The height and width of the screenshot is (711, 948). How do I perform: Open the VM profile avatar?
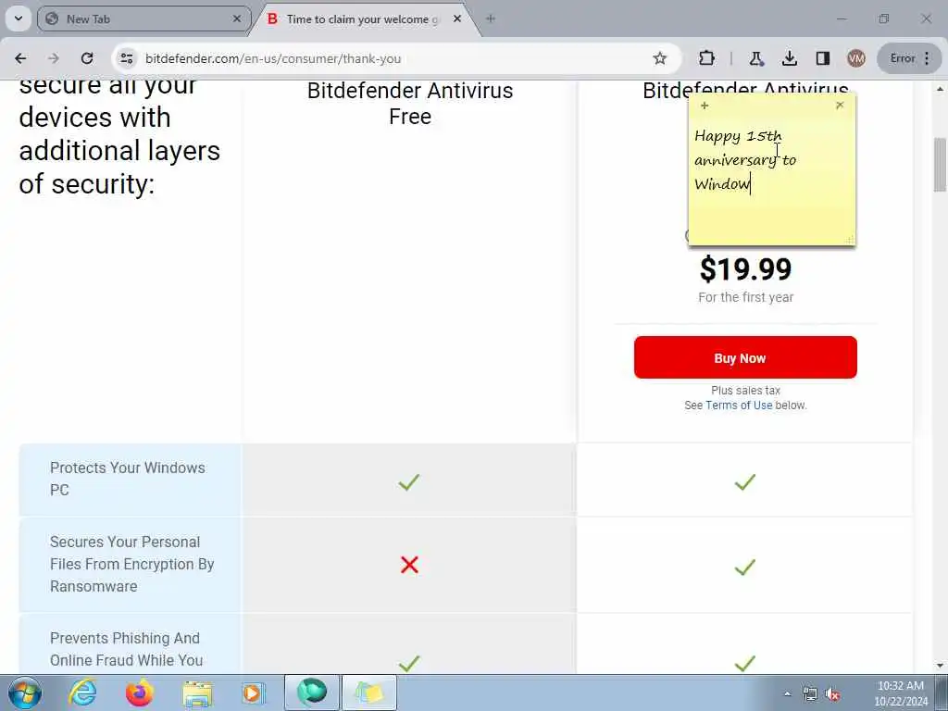(x=855, y=58)
